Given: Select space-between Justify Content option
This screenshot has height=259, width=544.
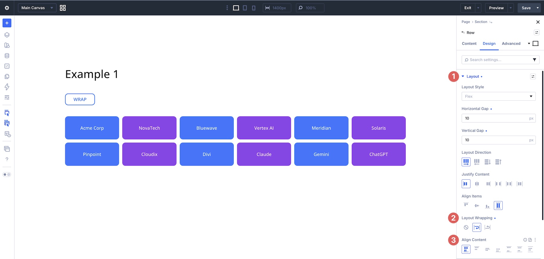Looking at the screenshot, I should point(498,184).
